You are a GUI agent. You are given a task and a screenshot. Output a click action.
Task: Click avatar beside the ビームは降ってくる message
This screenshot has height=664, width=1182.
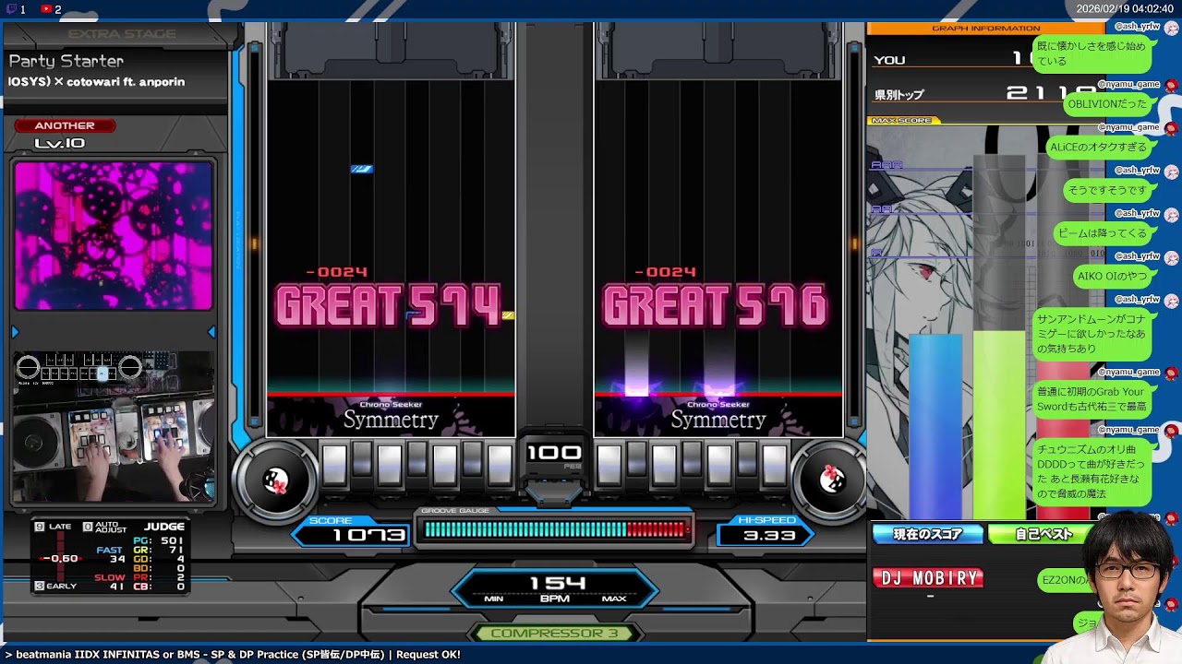click(1171, 215)
